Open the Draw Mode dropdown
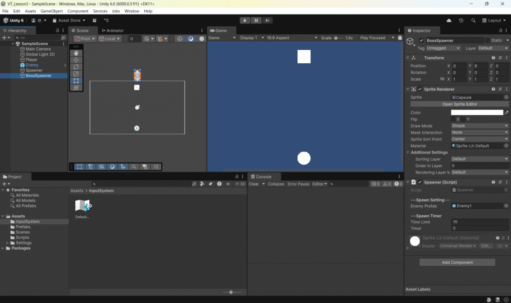 point(480,126)
